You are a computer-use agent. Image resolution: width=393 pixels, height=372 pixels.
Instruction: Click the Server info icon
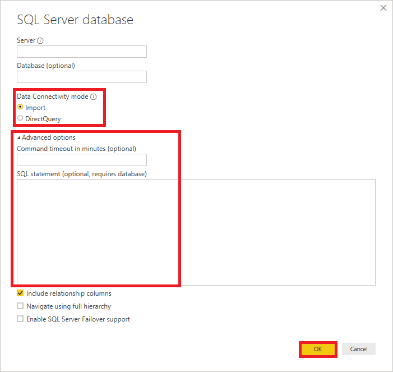[40, 40]
